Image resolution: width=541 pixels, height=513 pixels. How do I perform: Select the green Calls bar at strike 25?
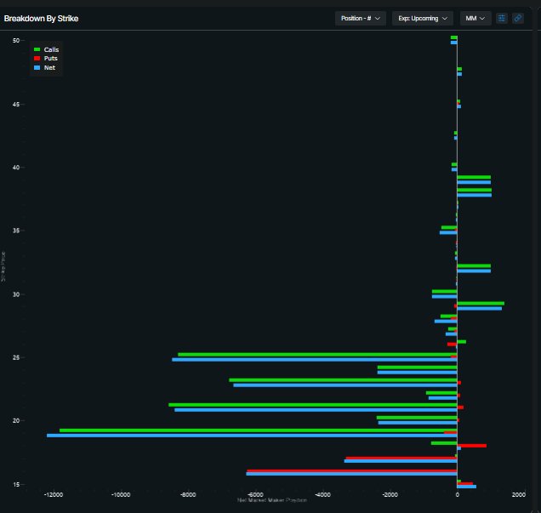317,355
